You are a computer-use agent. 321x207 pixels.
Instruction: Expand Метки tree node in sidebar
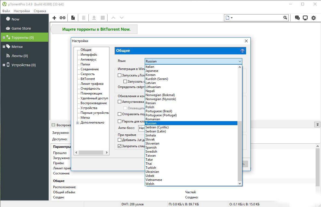(4, 47)
